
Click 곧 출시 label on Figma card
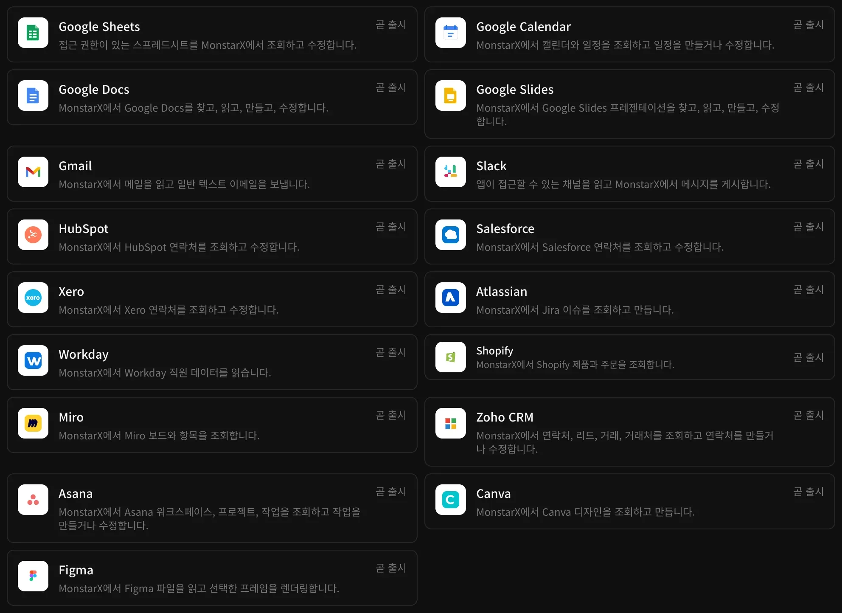tap(391, 568)
